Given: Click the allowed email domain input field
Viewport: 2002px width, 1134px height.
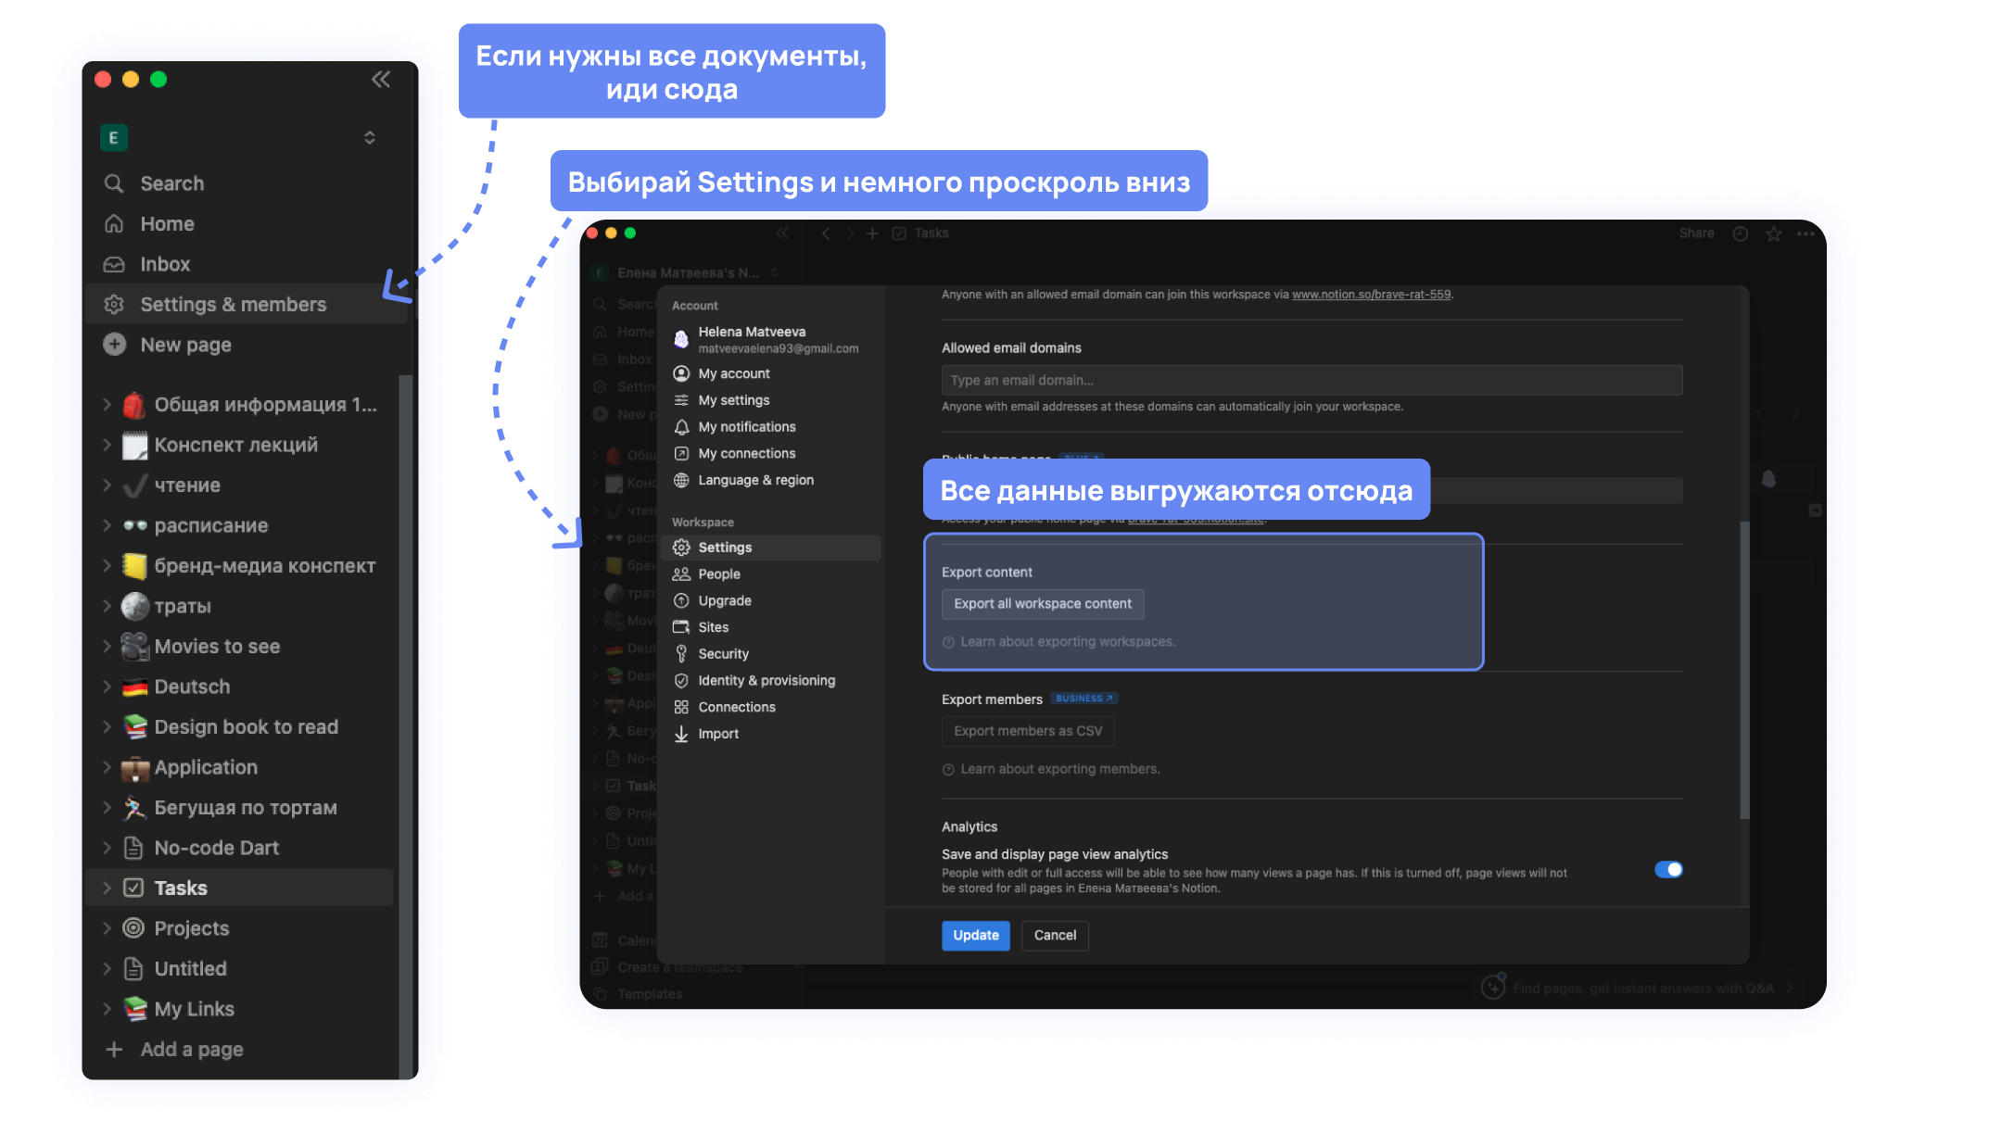Looking at the screenshot, I should pyautogui.click(x=1311, y=381).
